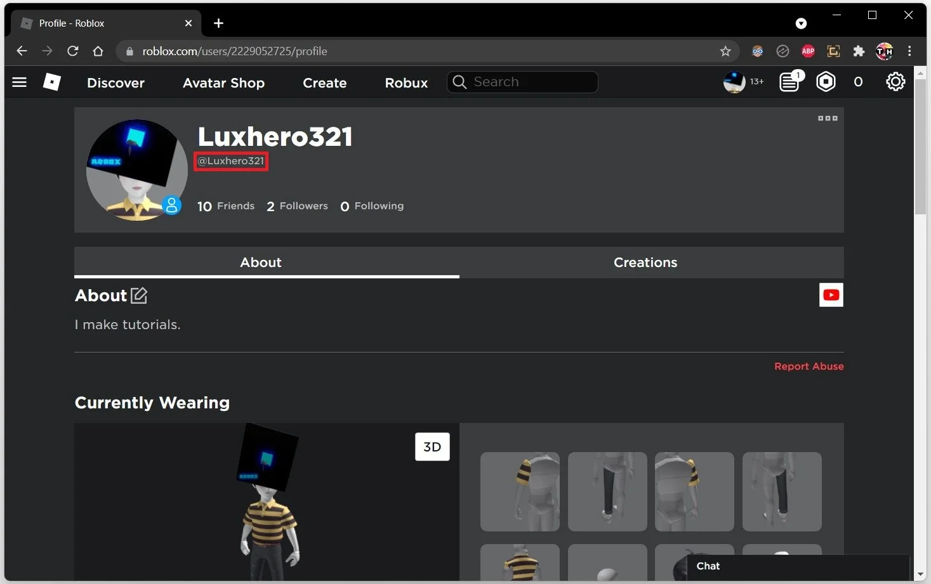This screenshot has height=584, width=931.
Task: Go back to the previous page
Action: click(x=22, y=51)
